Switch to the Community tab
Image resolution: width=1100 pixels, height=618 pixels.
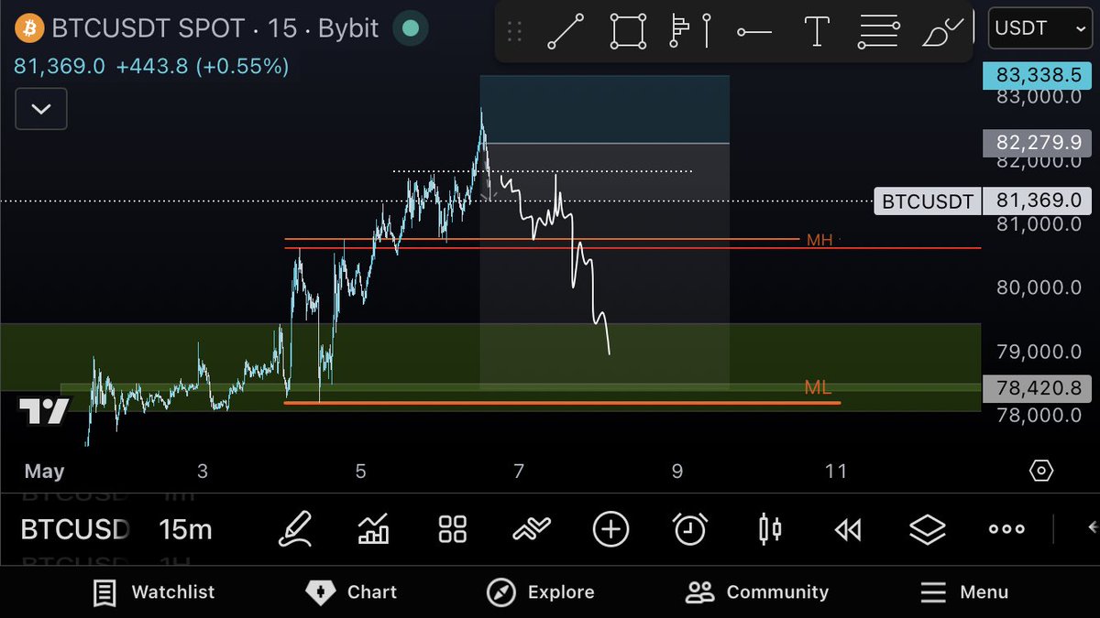coord(757,592)
